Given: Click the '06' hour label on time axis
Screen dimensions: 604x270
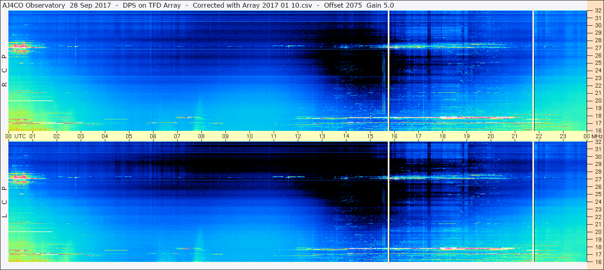Looking at the screenshot, I should [153, 136].
